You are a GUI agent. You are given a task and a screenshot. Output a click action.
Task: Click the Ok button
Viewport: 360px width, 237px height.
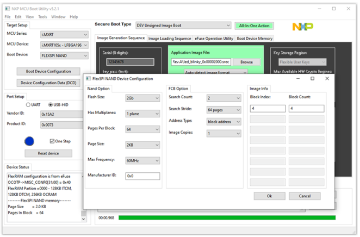coord(270,196)
